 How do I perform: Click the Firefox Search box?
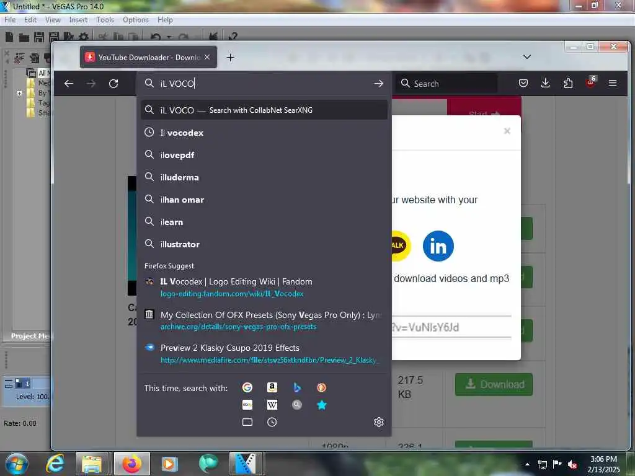[446, 84]
